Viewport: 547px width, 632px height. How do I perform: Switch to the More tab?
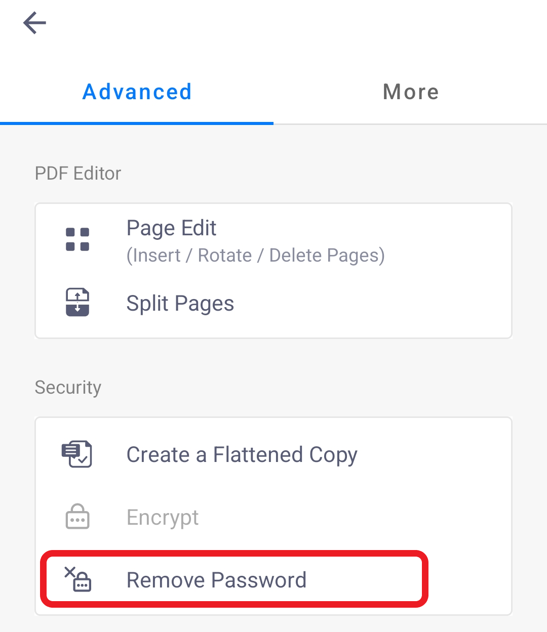(x=410, y=92)
